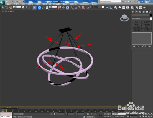Activate the Select and Move tool

click(x=39, y=8)
